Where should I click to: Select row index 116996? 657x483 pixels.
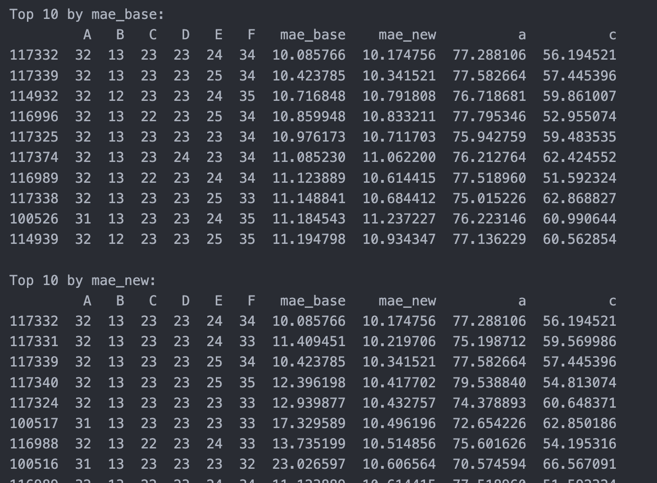[x=34, y=116]
